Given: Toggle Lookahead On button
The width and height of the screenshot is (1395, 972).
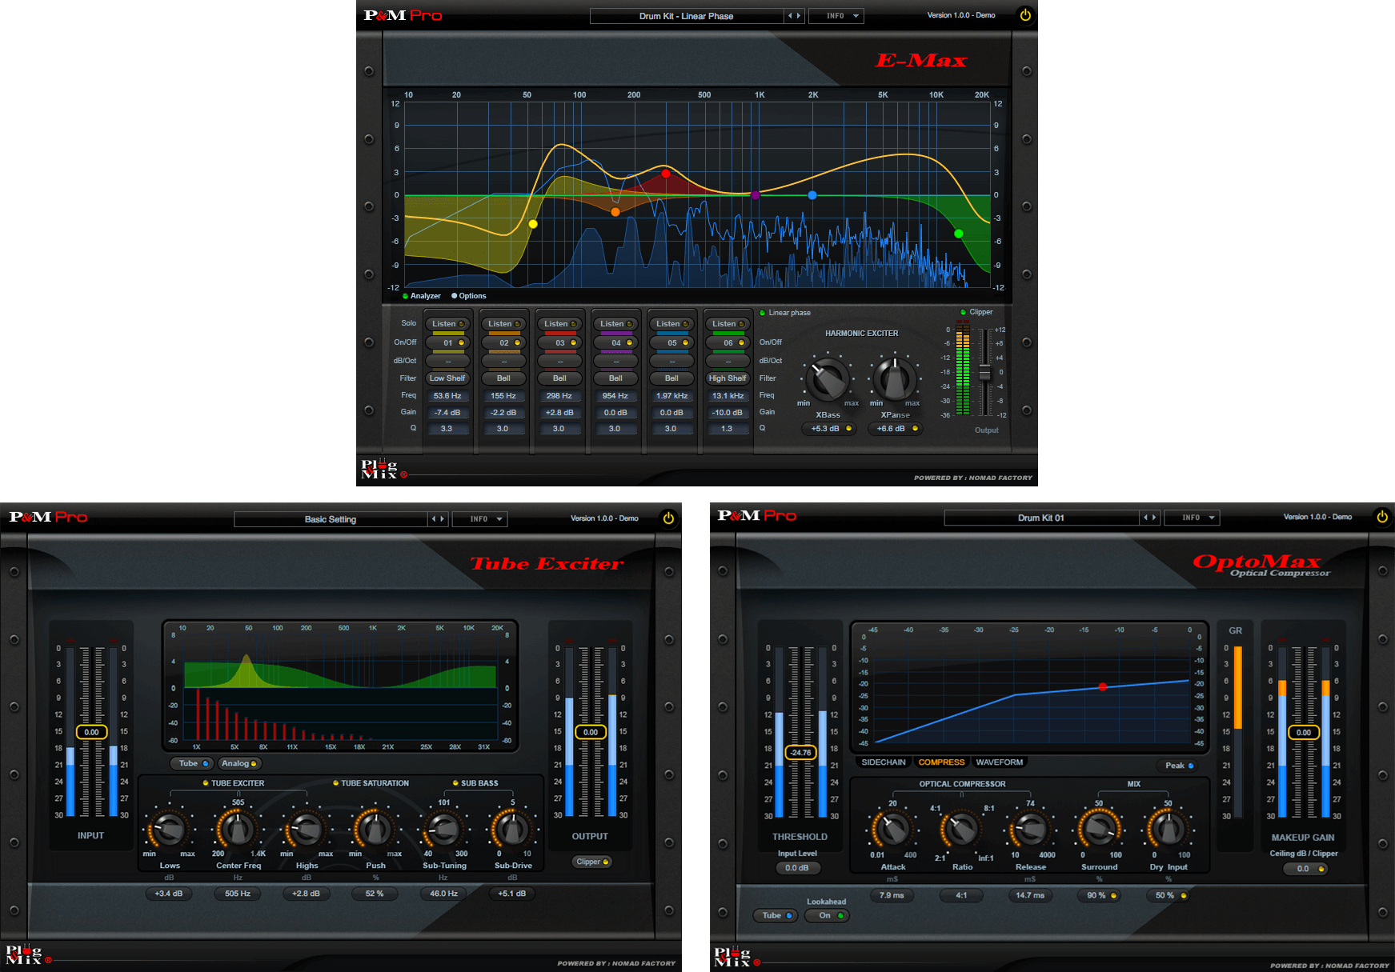Looking at the screenshot, I should tap(827, 915).
